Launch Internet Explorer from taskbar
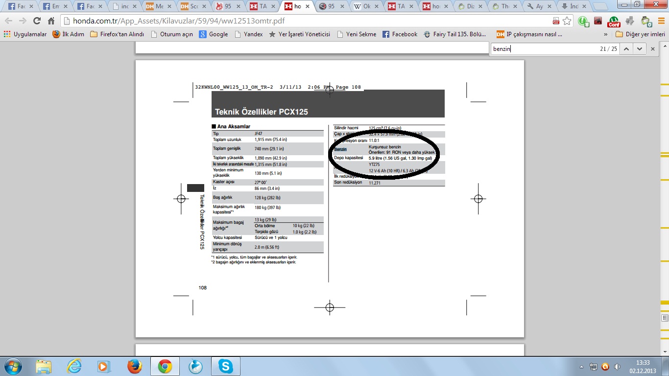The image size is (669, 376). pos(74,366)
